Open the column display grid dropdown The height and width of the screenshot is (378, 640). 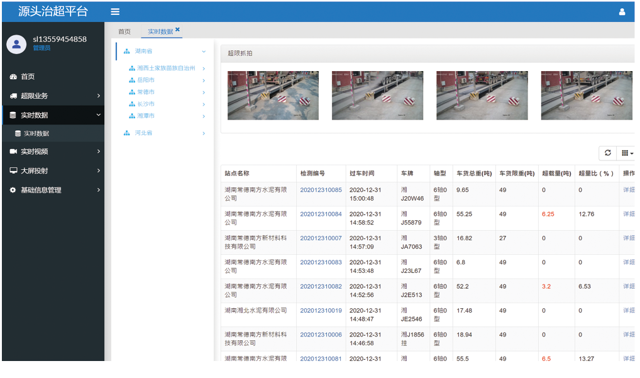(627, 153)
